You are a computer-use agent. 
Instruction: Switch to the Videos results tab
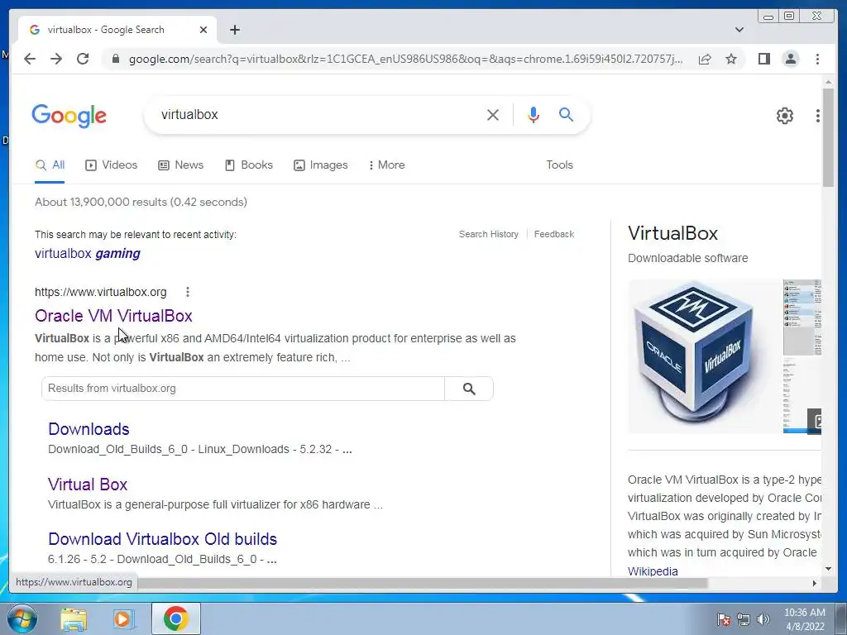112,165
